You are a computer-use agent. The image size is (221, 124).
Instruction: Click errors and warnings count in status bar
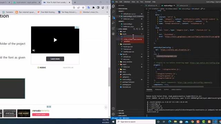126,118
